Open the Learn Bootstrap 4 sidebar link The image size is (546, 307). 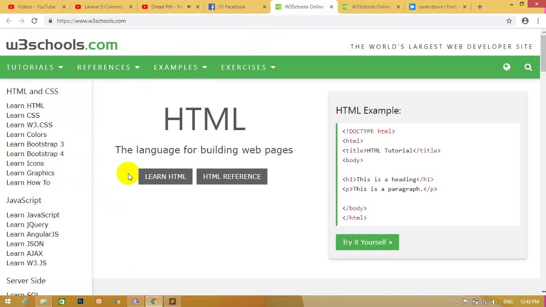coord(35,153)
